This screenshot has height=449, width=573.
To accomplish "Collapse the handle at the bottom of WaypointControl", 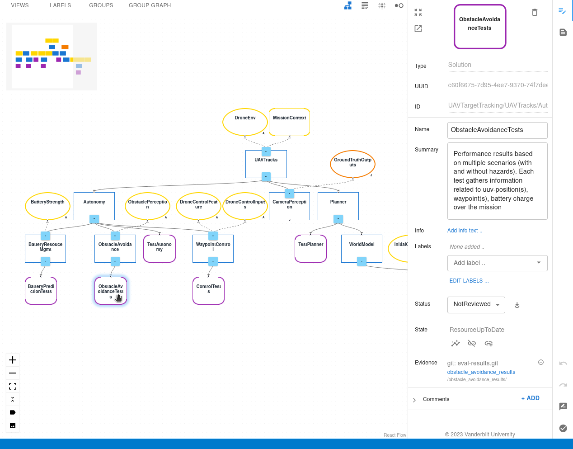I will pyautogui.click(x=213, y=261).
